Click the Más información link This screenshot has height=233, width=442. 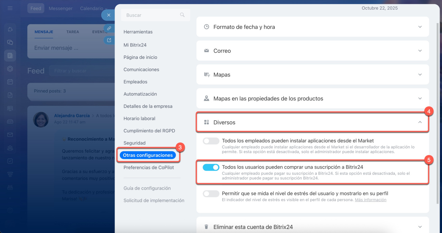click(371, 200)
